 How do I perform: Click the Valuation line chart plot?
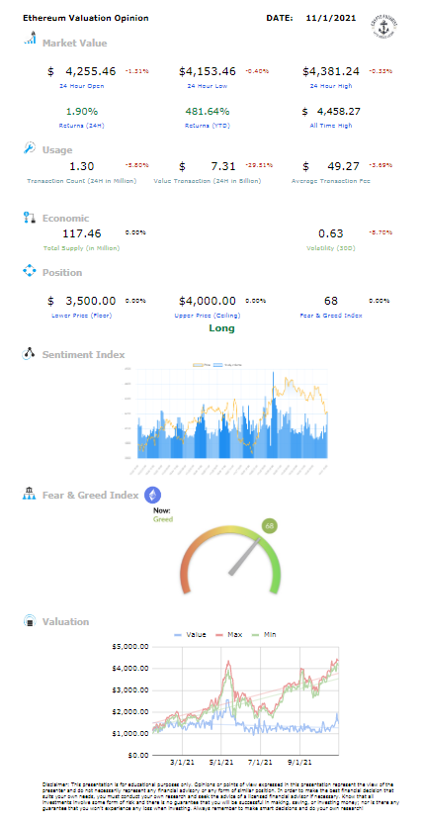pyautogui.click(x=245, y=700)
